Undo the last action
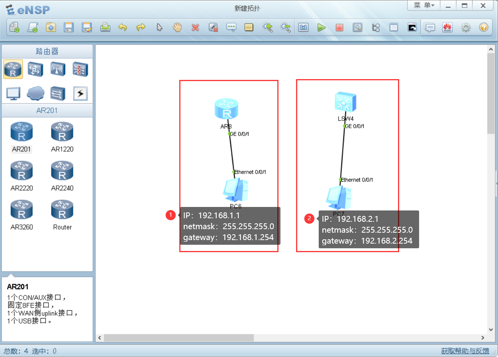The height and width of the screenshot is (357, 498). [123, 27]
